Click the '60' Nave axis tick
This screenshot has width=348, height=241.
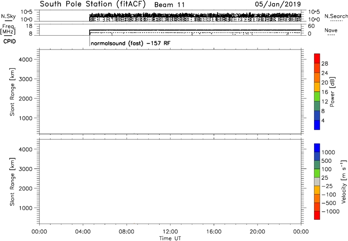point(311,26)
